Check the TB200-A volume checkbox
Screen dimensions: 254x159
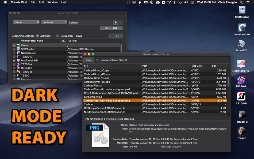click(14, 64)
